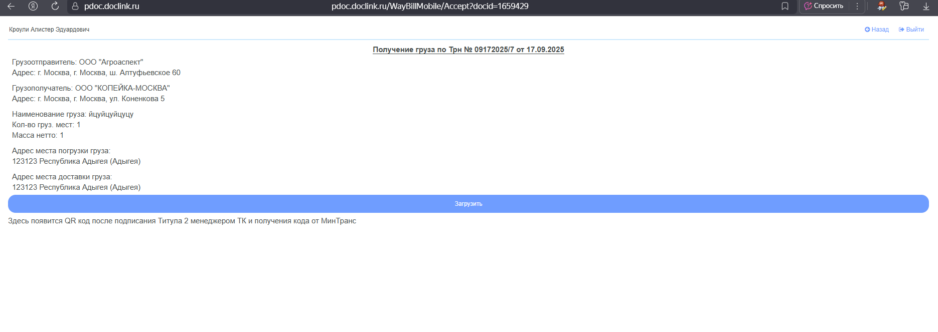Image resolution: width=938 pixels, height=332 pixels.
Task: Click heading Получение груза по Трн № 09172025/7
Action: click(468, 50)
